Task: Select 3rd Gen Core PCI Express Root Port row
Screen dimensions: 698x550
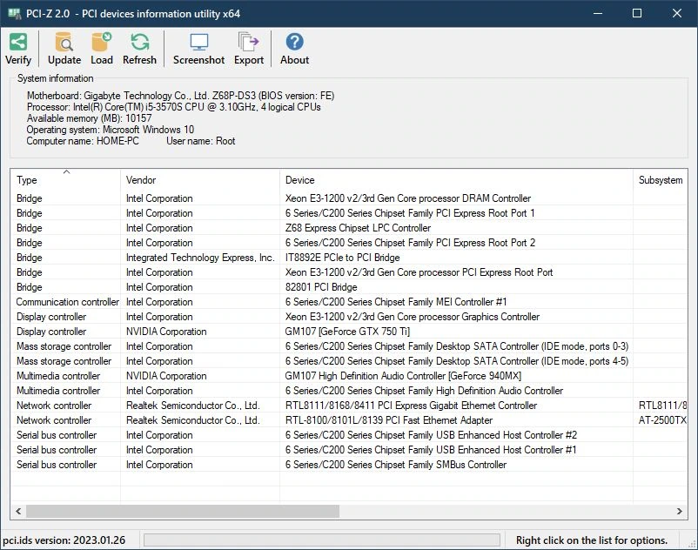Action: pyautogui.click(x=349, y=272)
